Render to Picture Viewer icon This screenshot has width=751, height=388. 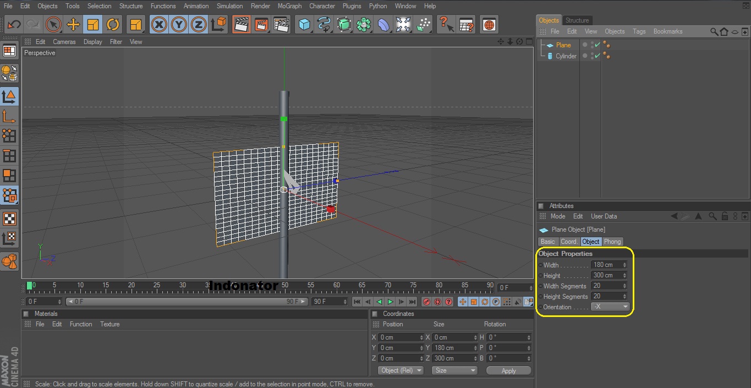click(261, 24)
